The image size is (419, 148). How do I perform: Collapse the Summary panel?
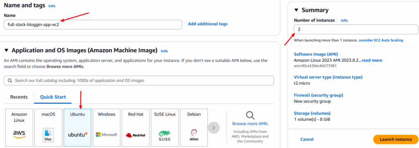coord(296,10)
